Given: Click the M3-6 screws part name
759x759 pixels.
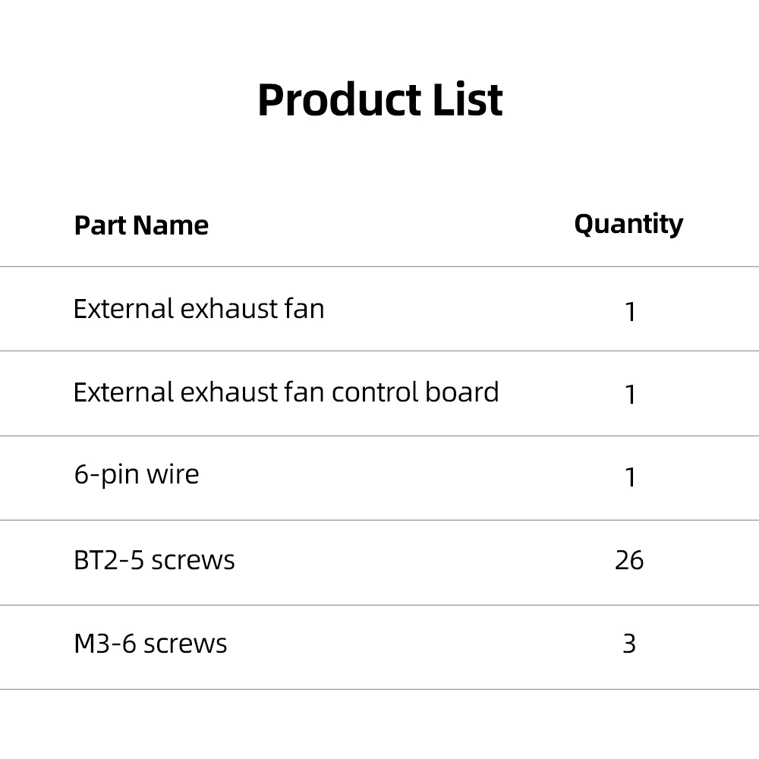Looking at the screenshot, I should [150, 644].
